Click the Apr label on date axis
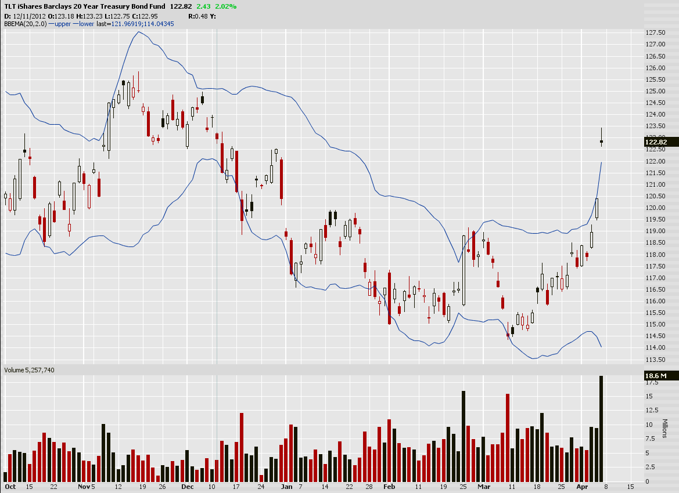 583,487
